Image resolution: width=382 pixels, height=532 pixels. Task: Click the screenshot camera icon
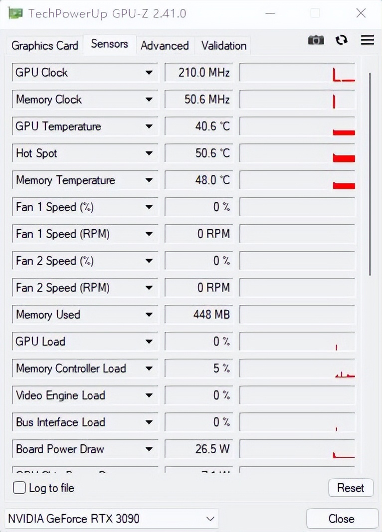316,40
